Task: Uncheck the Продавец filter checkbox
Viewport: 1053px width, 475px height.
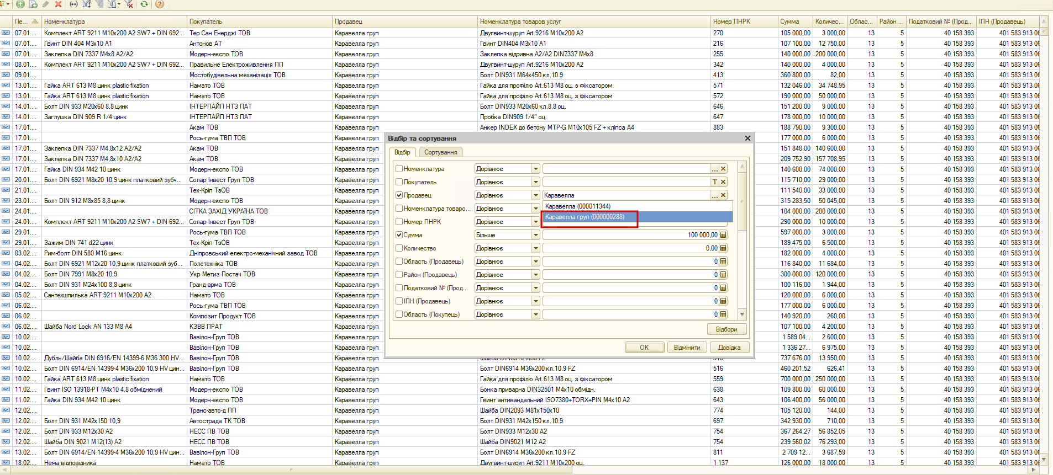Action: click(x=399, y=195)
